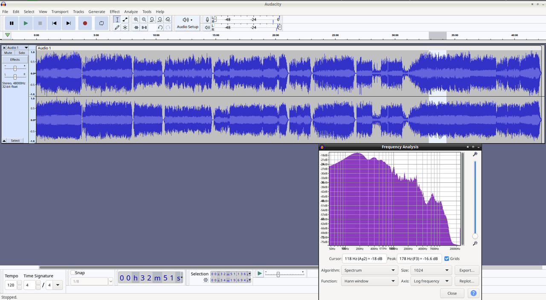
Task: Open the Generate menu
Action: (x=97, y=12)
